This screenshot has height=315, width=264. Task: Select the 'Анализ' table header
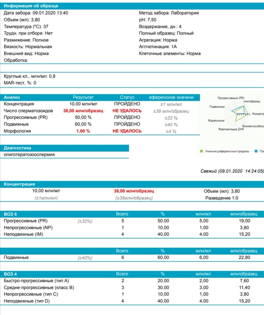pyautogui.click(x=11, y=97)
